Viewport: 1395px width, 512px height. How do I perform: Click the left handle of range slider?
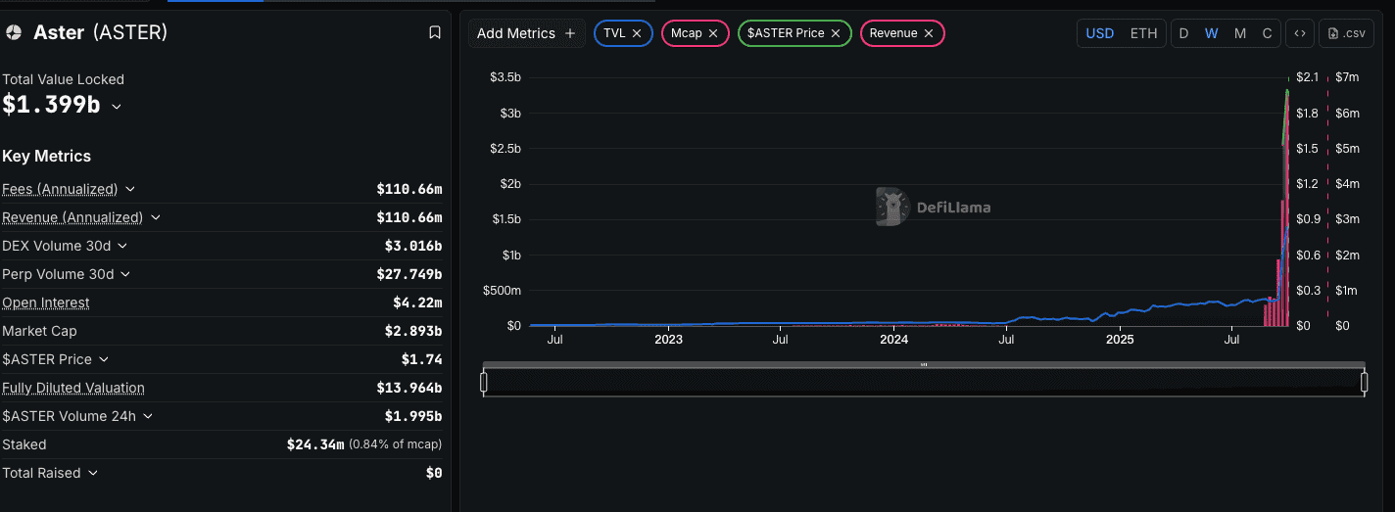(x=483, y=382)
